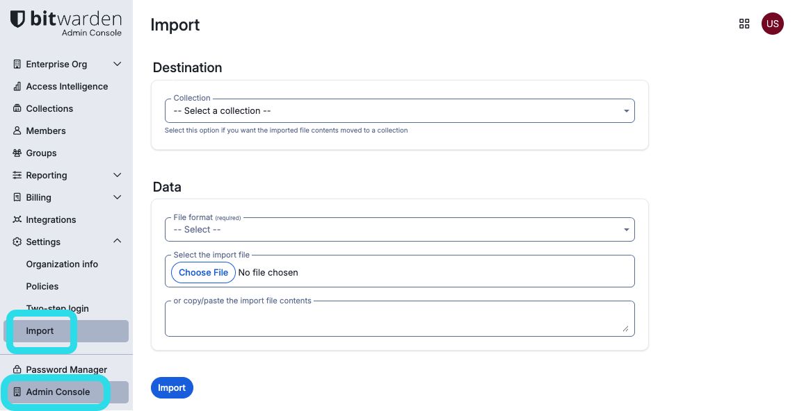Collapse the Settings section chevron
Viewport: 804px width, 411px height.
click(x=117, y=241)
